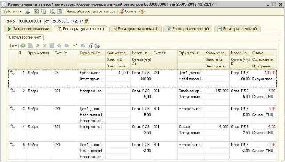This screenshot has width=285, height=162.
Task: Click the Крісло-качал... cell in row 1
Action: 92,73
